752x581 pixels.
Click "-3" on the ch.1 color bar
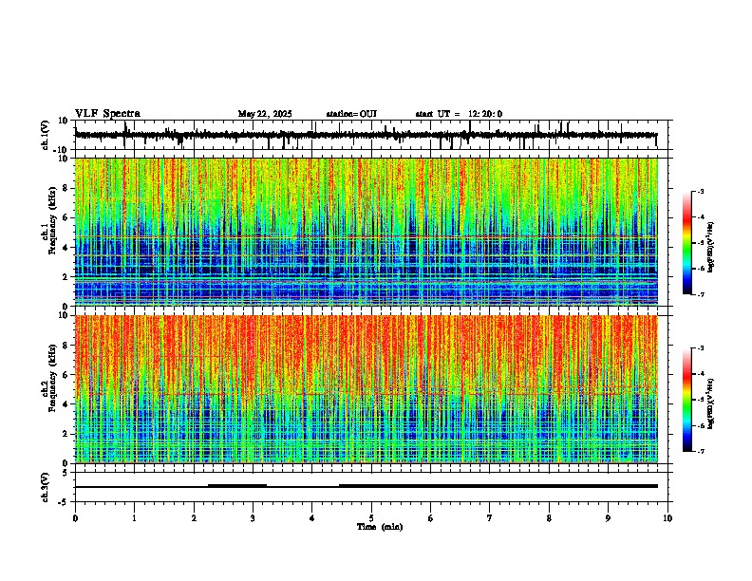pyautogui.click(x=700, y=192)
